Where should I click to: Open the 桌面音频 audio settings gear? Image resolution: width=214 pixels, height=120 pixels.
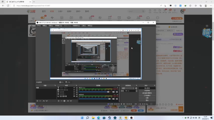coord(117,99)
